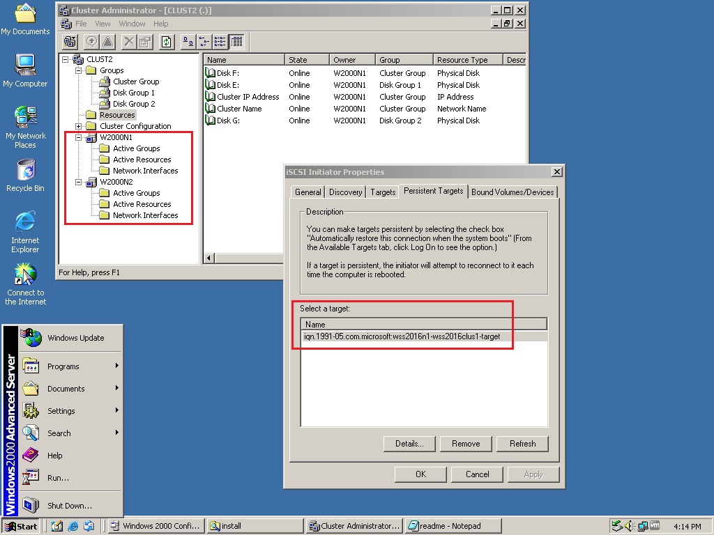Click the Remove button
This screenshot has width=714, height=535.
(x=466, y=444)
